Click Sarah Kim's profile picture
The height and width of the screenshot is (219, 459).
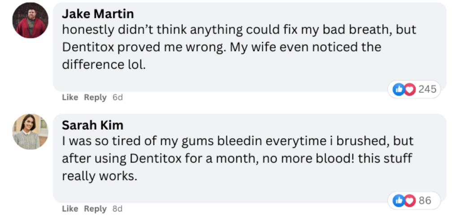[x=30, y=131]
